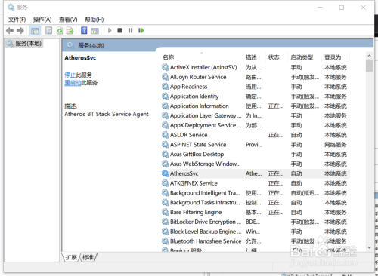Open the Help question-mark toolbar icon
The width and height of the screenshot is (378, 276).
click(x=84, y=31)
